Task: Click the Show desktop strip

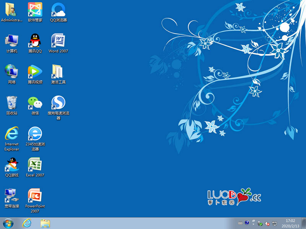Action: 304,223
